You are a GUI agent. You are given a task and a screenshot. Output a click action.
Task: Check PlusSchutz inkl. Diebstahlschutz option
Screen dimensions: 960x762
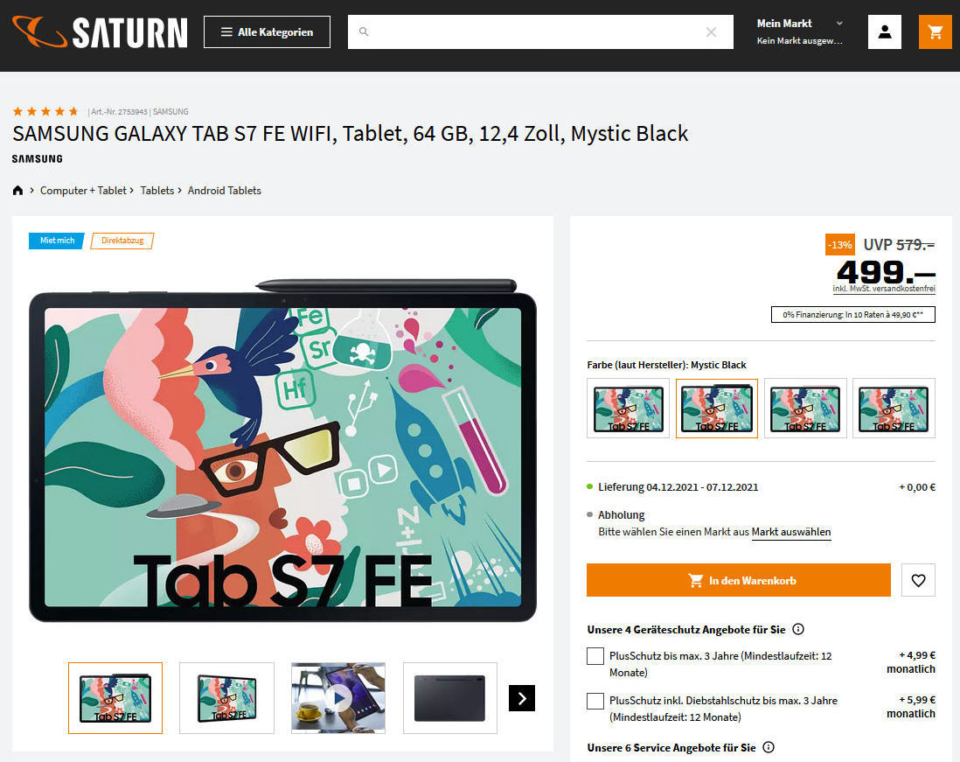point(595,701)
